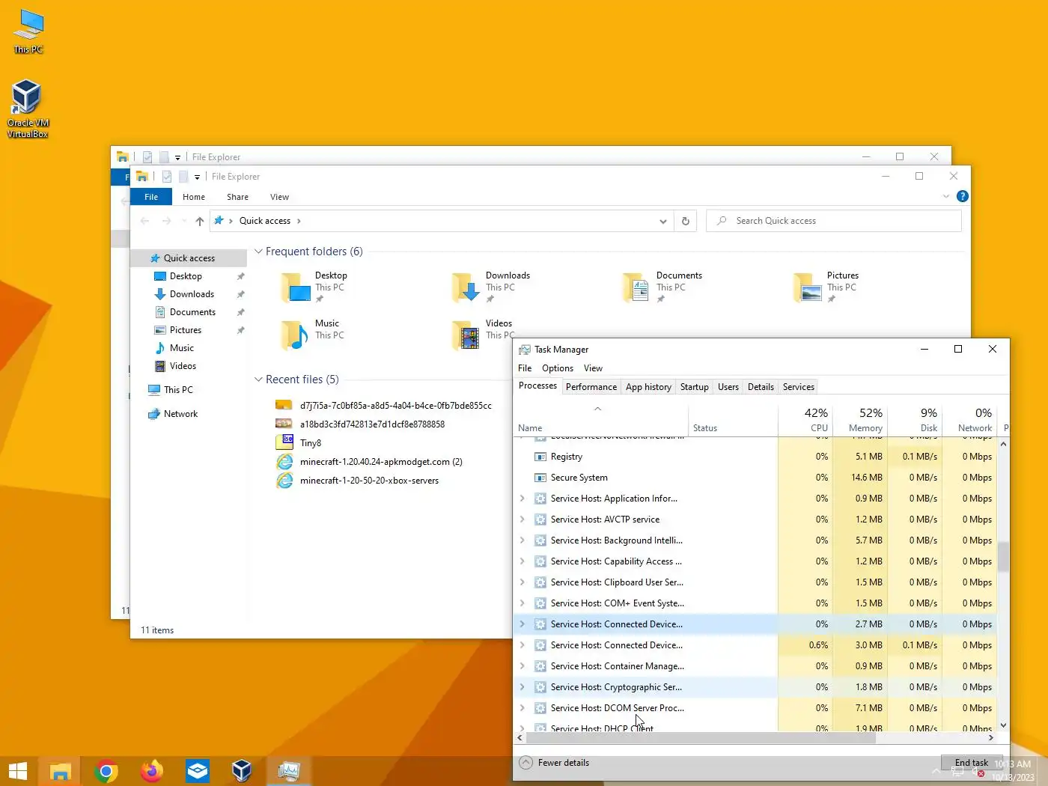Open Task Manager File menu
The height and width of the screenshot is (786, 1048).
click(525, 368)
